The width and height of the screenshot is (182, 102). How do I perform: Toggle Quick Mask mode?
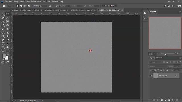[x=3, y=63]
